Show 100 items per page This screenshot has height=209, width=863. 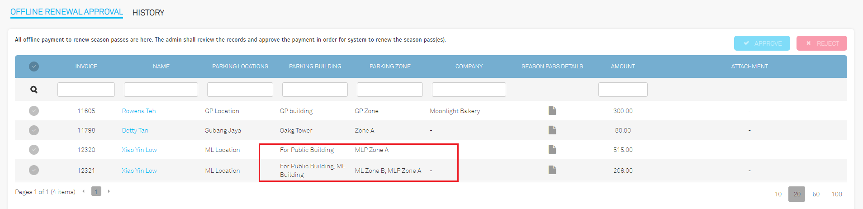(x=837, y=194)
